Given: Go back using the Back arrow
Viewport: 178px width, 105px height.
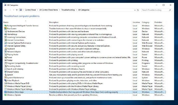Looking at the screenshot, I should pyautogui.click(x=6, y=10).
